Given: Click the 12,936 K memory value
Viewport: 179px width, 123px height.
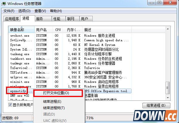Looking at the screenshot, I should point(73,36).
